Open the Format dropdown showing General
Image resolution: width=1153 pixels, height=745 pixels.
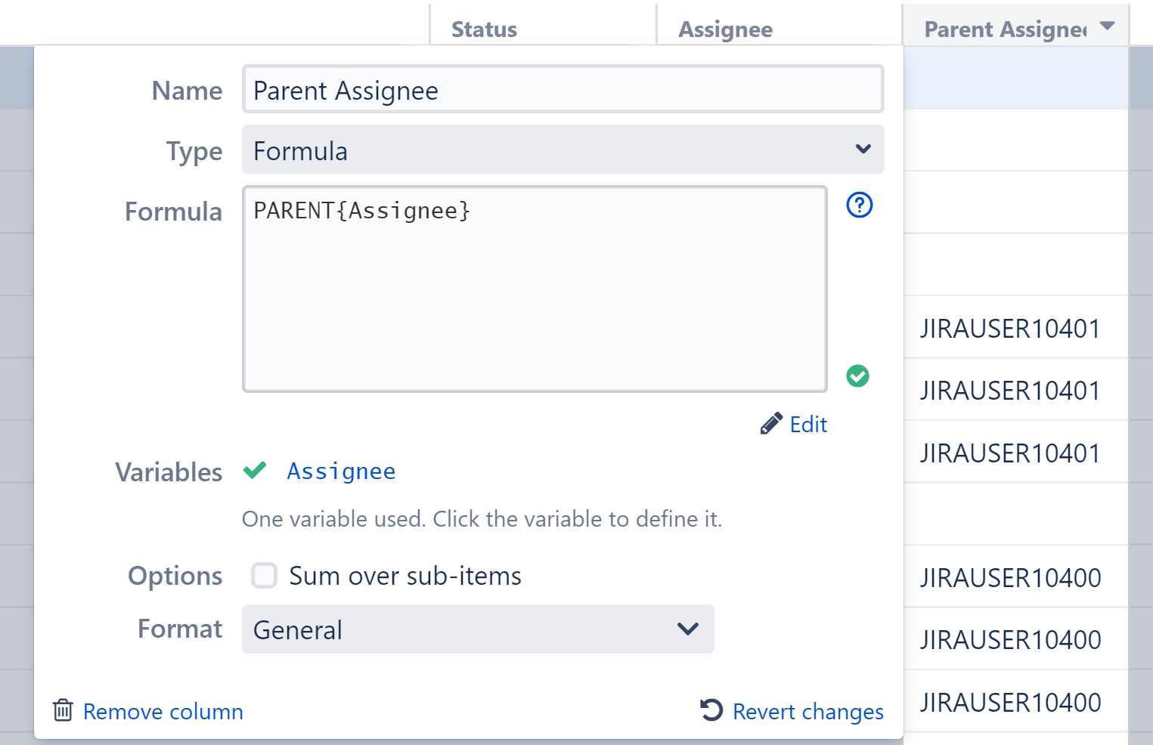[477, 629]
